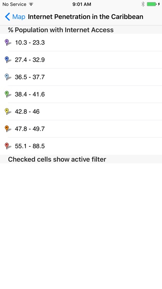Check the 36.5 - 37.7 filter row

[x=81, y=77]
